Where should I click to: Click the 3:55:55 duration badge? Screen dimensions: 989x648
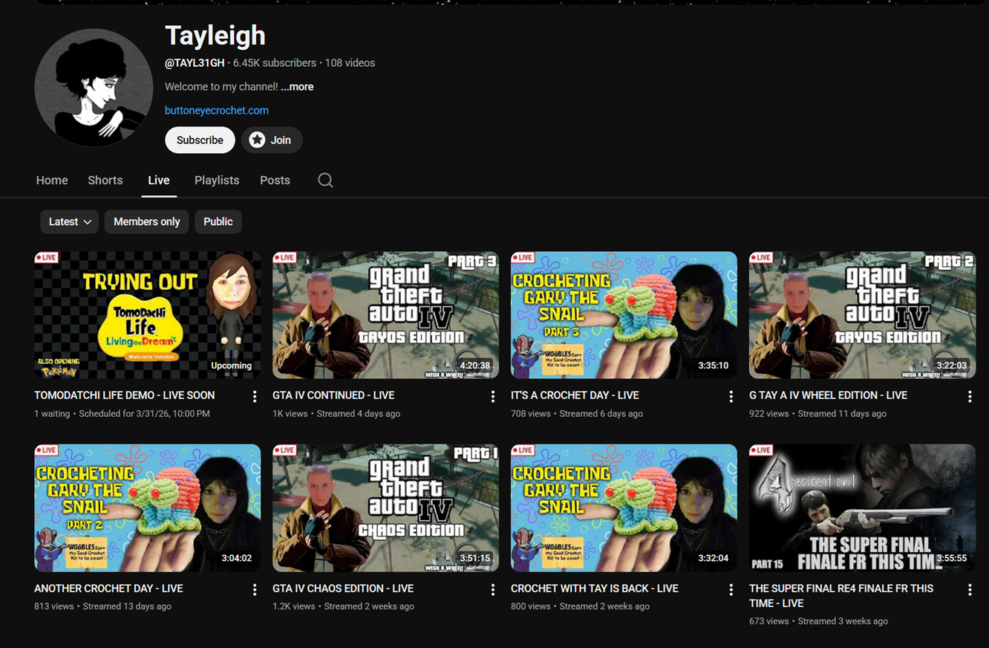[952, 558]
